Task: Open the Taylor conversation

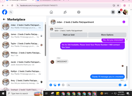Action: point(22,45)
